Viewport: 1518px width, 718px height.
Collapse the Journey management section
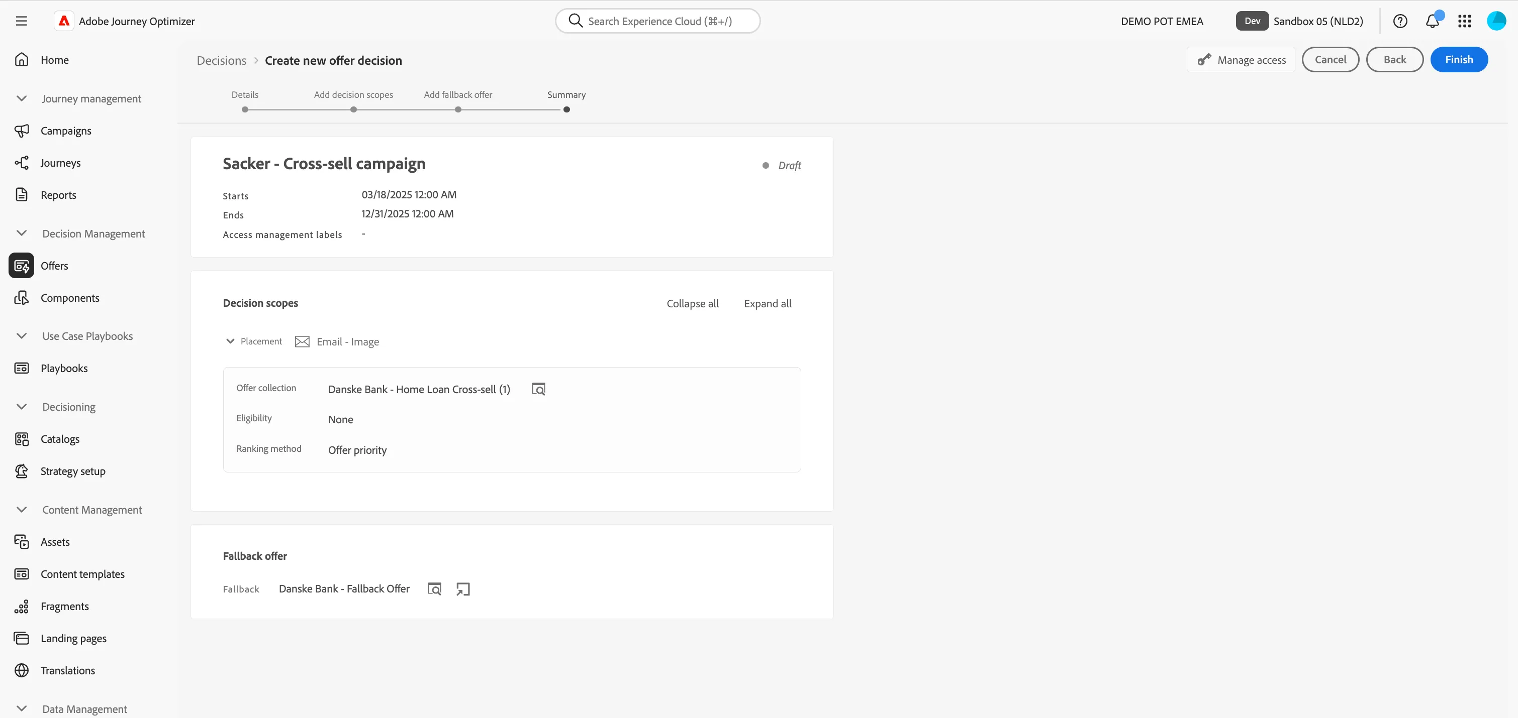click(22, 98)
